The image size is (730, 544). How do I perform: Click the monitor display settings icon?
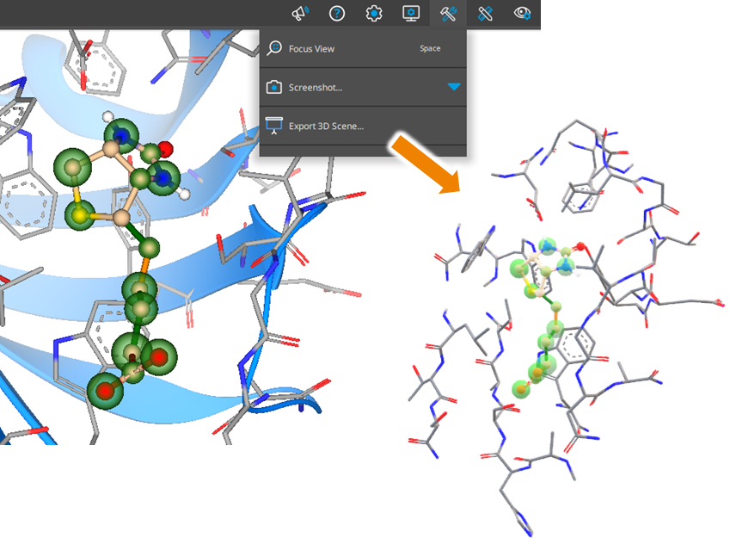[x=411, y=13]
